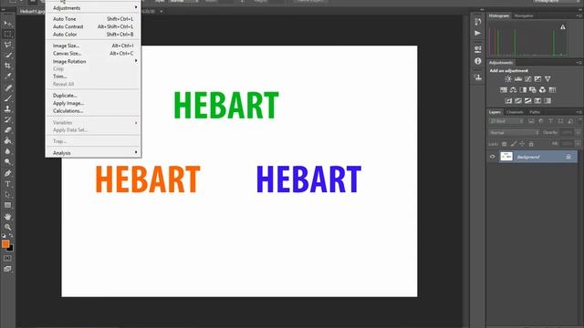Open the Actions panel play icon
This screenshot has width=584, height=328.
(x=478, y=33)
